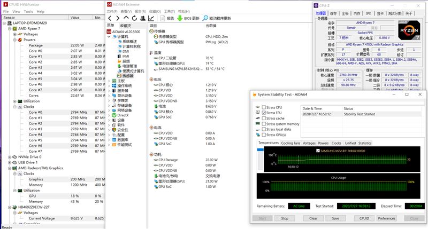
Task: Switch to the Cooling Fans tab
Action: [x=291, y=143]
